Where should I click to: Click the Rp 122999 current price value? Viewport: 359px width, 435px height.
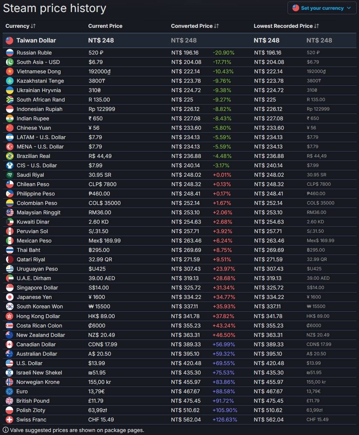102,109
